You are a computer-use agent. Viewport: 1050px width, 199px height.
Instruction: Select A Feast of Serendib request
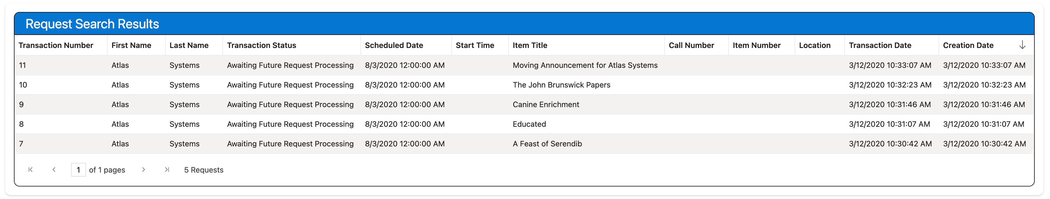(x=547, y=144)
